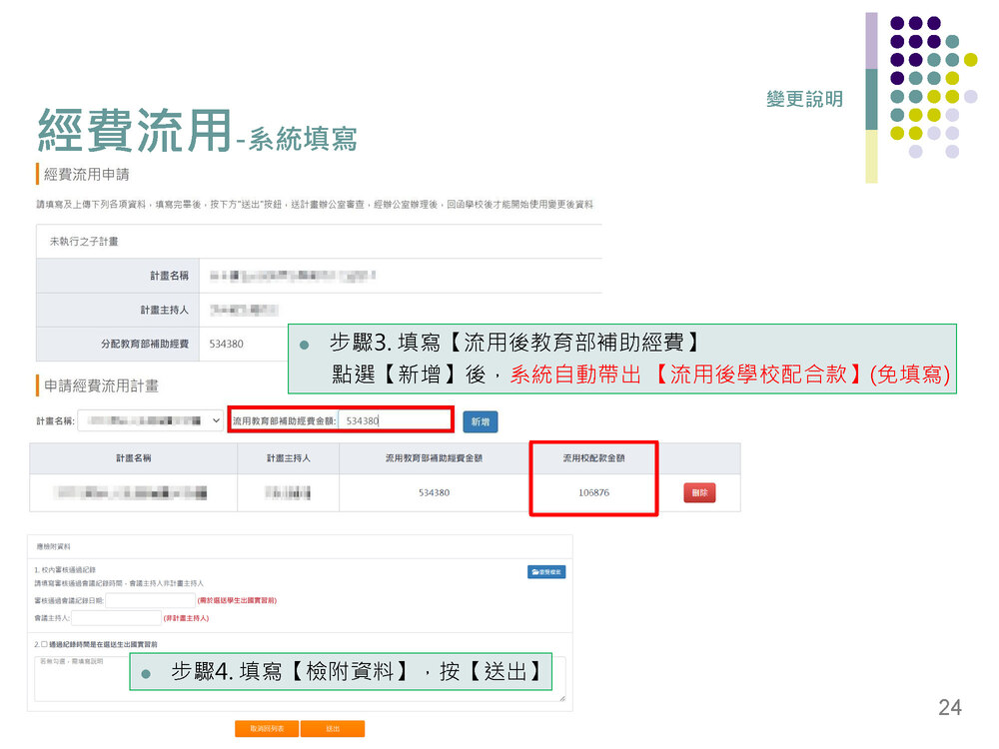The image size is (999, 749).
Task: Select the 變更說明 section label
Action: tap(804, 100)
